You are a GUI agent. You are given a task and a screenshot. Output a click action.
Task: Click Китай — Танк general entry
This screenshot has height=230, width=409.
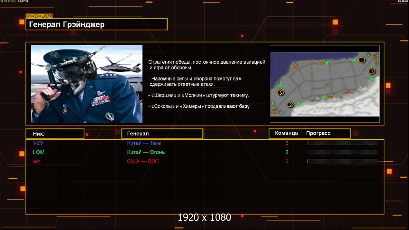coord(144,143)
